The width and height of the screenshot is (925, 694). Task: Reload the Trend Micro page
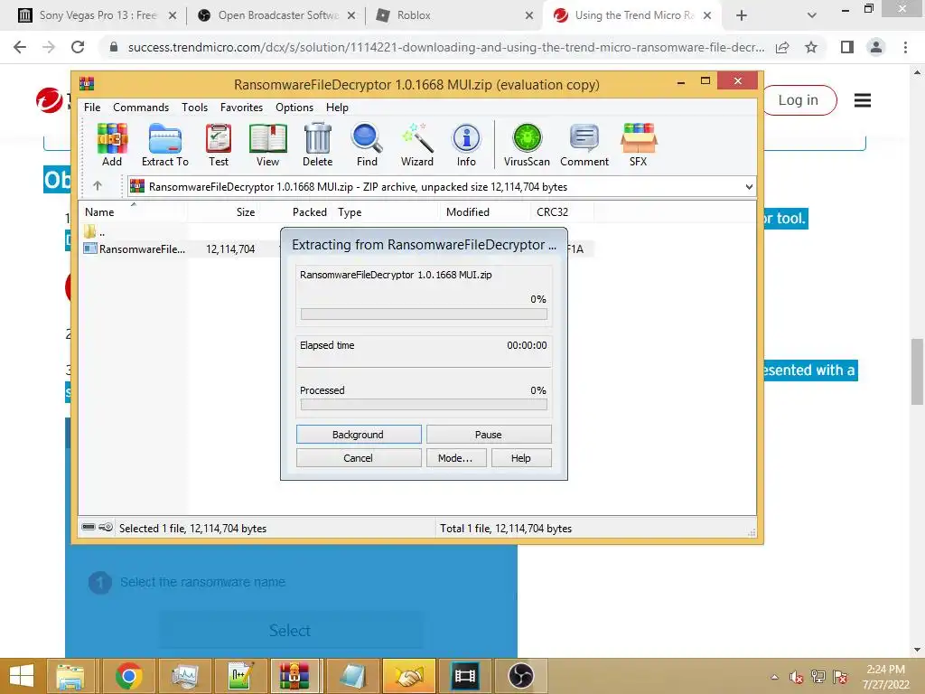(x=78, y=47)
